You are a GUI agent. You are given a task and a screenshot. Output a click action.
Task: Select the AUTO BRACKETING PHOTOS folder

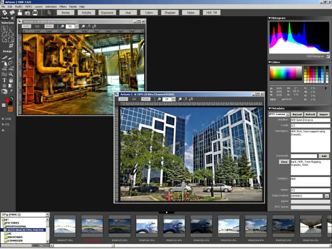click(25, 230)
